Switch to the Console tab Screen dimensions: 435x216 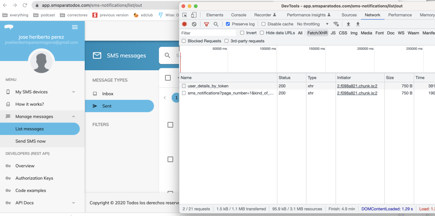pyautogui.click(x=238, y=15)
